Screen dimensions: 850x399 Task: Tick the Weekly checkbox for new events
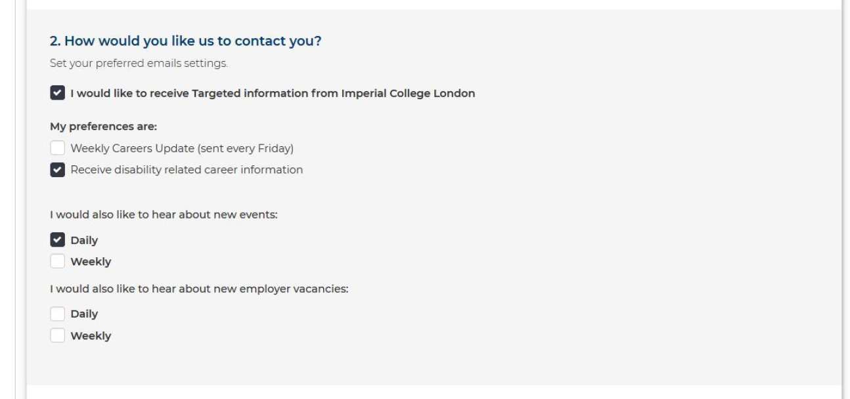pyautogui.click(x=58, y=262)
